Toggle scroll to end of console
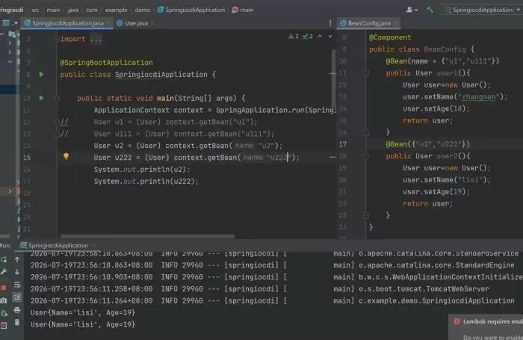523x340 pixels. (x=17, y=297)
